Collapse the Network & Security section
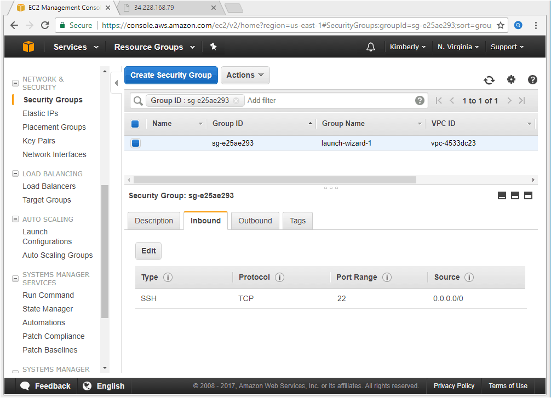 (x=15, y=83)
